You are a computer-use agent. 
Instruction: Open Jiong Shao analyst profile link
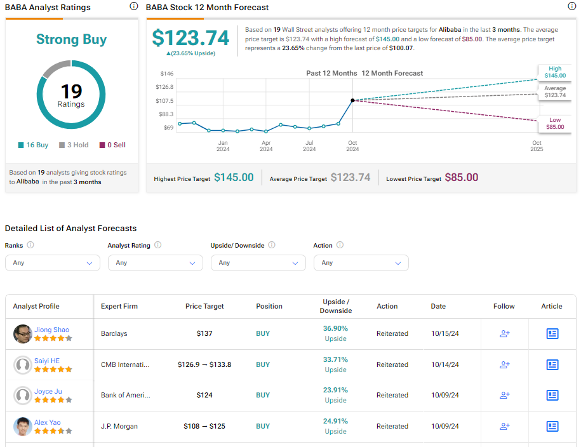click(x=52, y=330)
